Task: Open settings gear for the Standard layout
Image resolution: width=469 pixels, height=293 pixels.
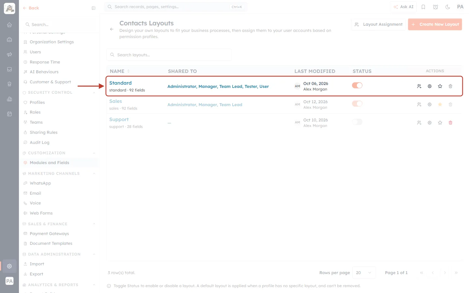Action: coord(430,86)
